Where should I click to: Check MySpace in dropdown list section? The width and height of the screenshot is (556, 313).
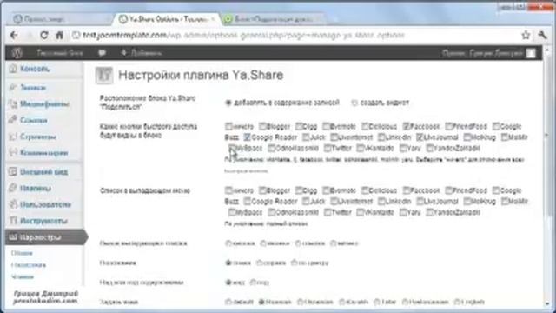coord(232,212)
